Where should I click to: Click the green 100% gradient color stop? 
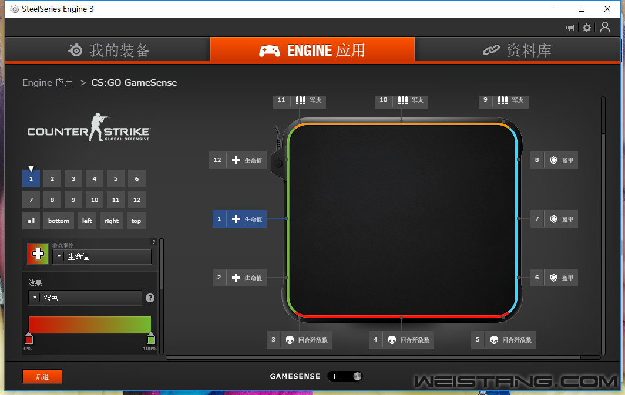pyautogui.click(x=150, y=339)
